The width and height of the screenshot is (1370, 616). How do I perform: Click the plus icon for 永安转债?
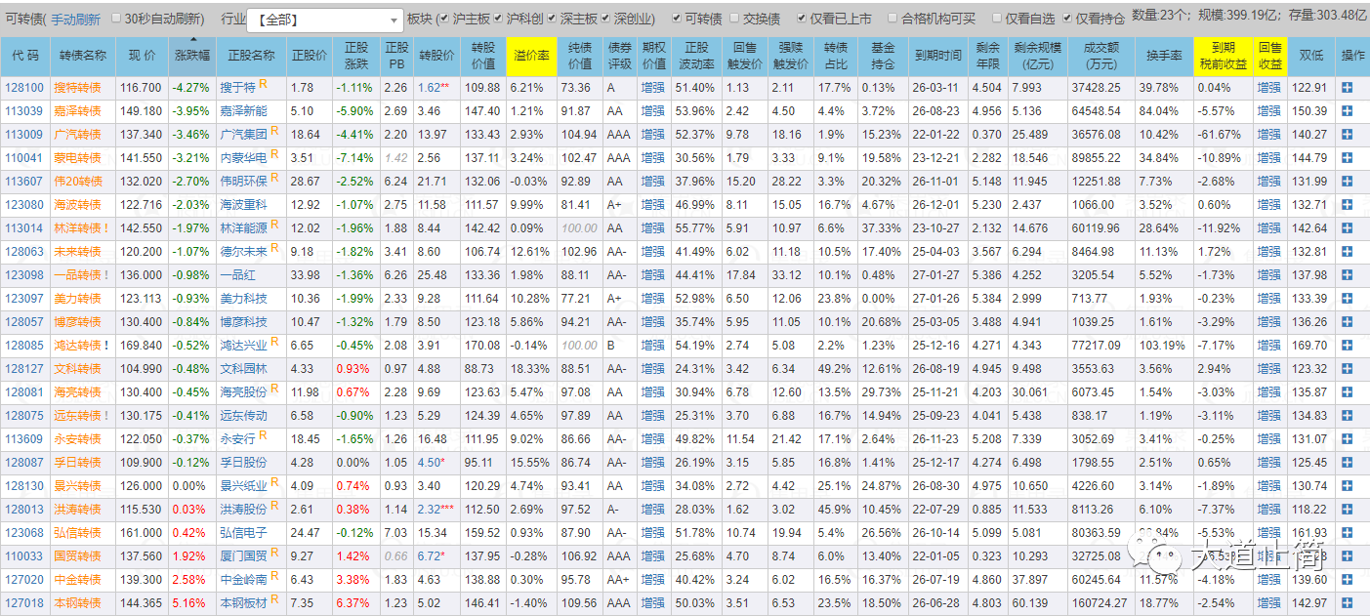pos(1348,439)
